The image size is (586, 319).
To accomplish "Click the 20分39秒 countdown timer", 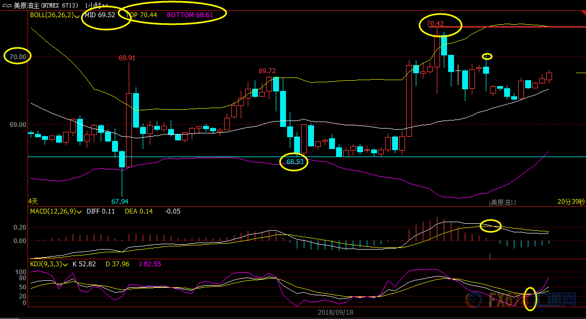I will tap(570, 201).
